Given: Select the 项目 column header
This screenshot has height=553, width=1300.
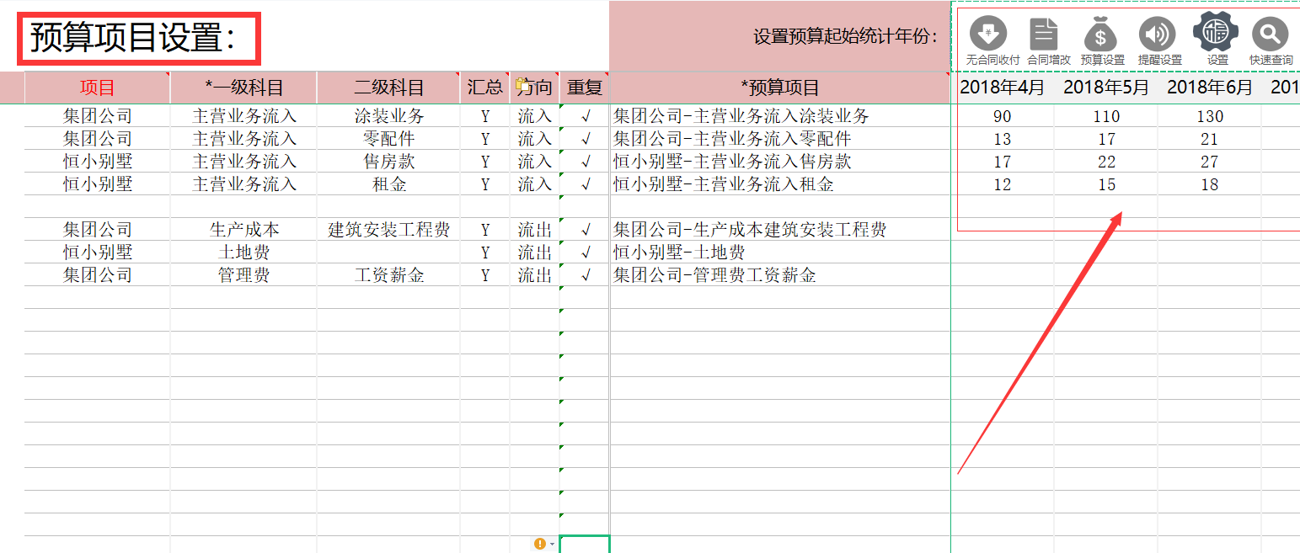Looking at the screenshot, I should (96, 87).
